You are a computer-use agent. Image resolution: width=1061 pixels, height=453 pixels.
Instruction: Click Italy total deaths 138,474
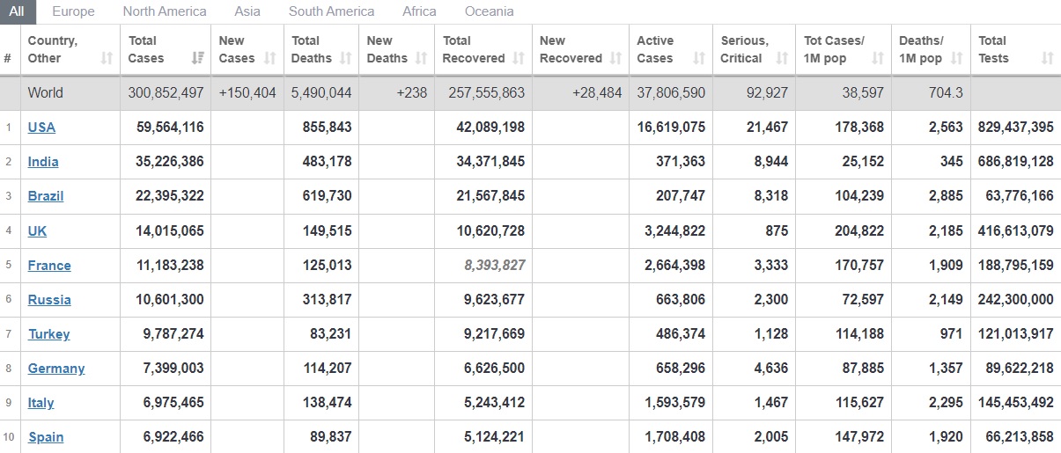(x=326, y=402)
